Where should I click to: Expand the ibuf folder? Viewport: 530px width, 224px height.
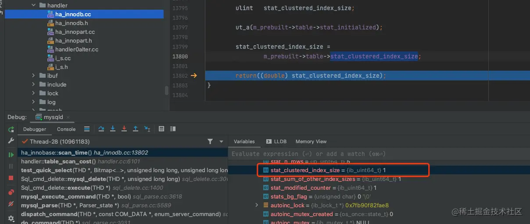(33, 76)
